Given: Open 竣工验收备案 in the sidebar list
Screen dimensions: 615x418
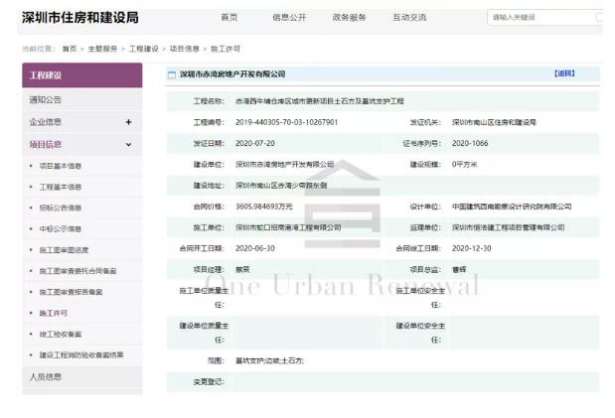Looking at the screenshot, I should click(61, 334).
